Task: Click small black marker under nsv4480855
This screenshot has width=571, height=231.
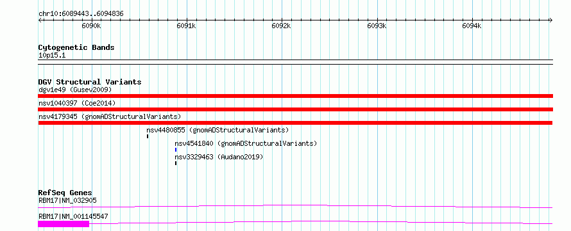Action: (148, 136)
